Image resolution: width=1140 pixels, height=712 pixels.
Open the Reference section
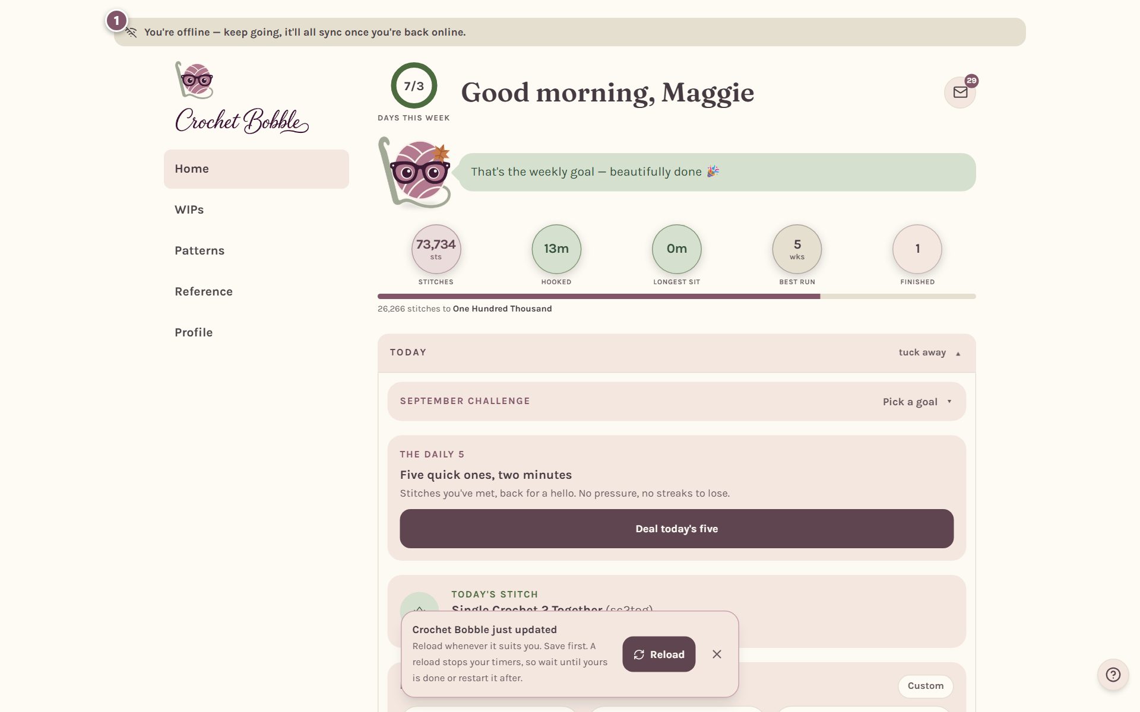point(256,292)
